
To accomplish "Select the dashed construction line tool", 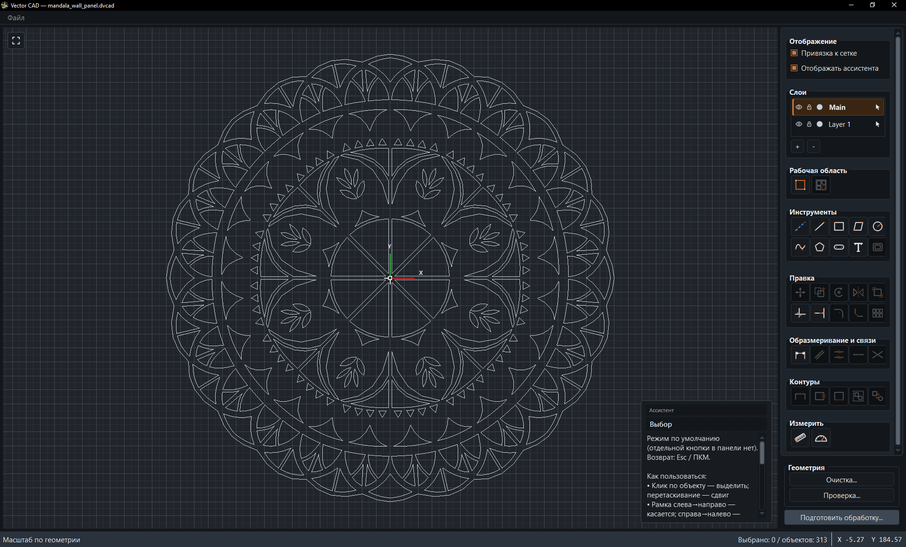I will click(x=800, y=227).
